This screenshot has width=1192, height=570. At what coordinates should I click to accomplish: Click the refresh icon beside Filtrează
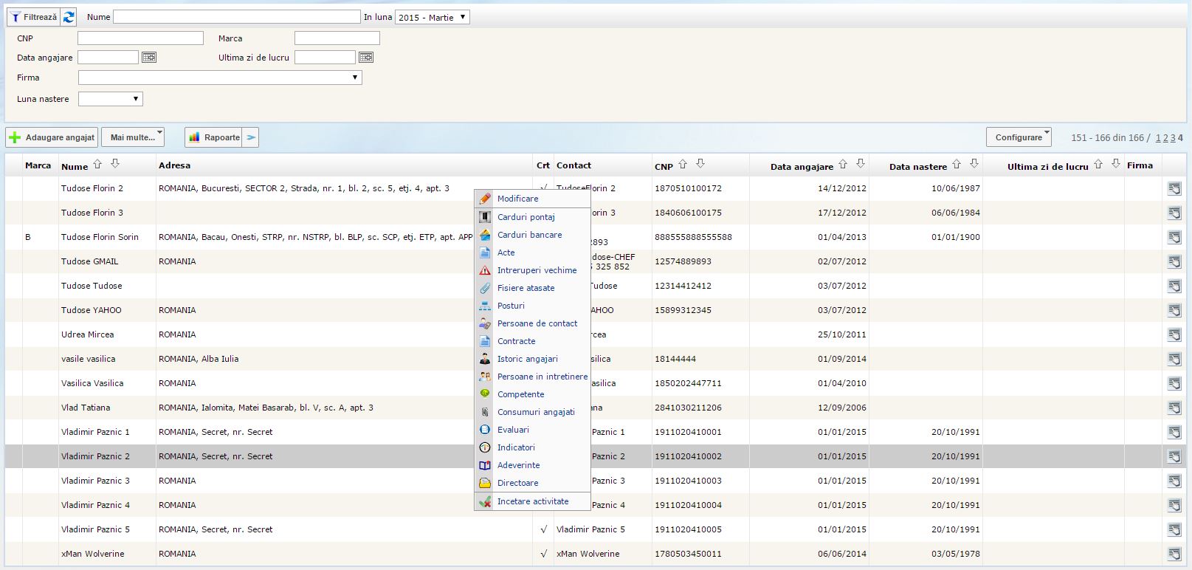click(69, 17)
